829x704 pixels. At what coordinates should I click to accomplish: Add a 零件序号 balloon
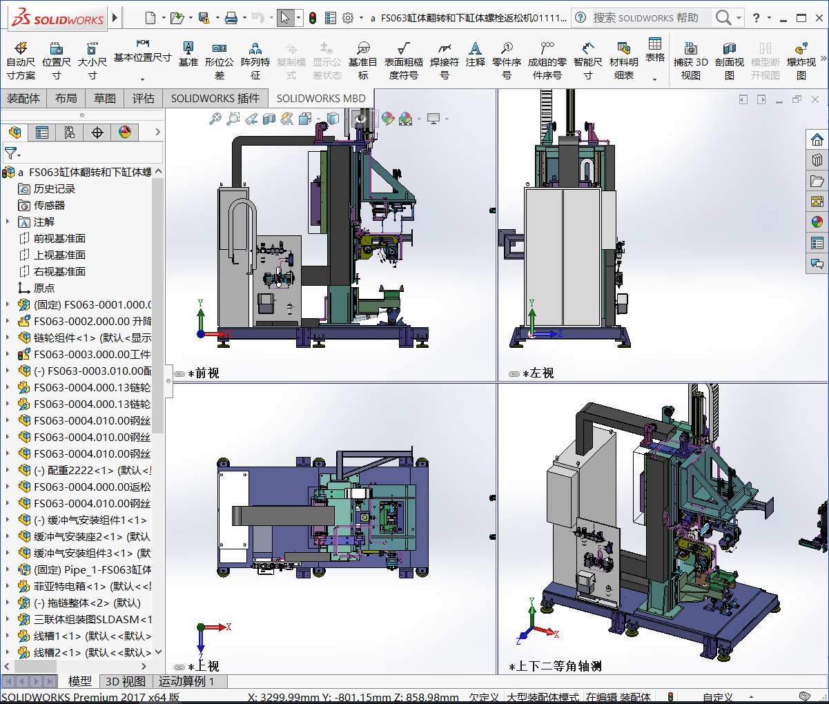pyautogui.click(x=507, y=61)
